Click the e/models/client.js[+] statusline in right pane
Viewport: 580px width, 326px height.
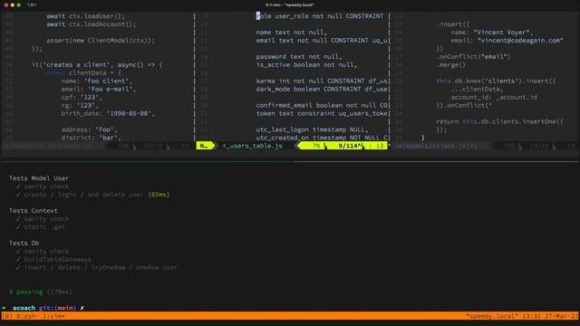pyautogui.click(x=437, y=146)
